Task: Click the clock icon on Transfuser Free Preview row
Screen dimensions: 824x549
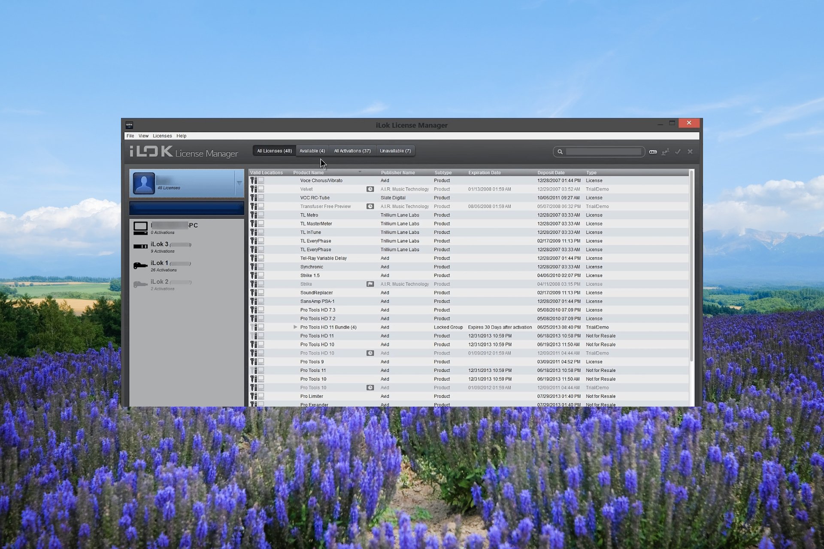Action: [x=370, y=206]
